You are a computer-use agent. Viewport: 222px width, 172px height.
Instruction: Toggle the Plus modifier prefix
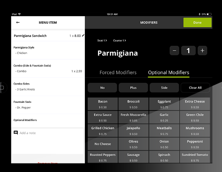coord(133,88)
